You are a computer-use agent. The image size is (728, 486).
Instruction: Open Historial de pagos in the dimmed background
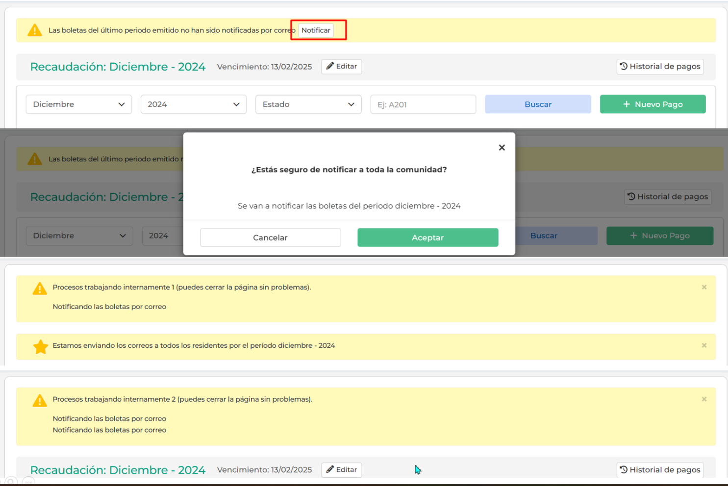click(x=667, y=197)
